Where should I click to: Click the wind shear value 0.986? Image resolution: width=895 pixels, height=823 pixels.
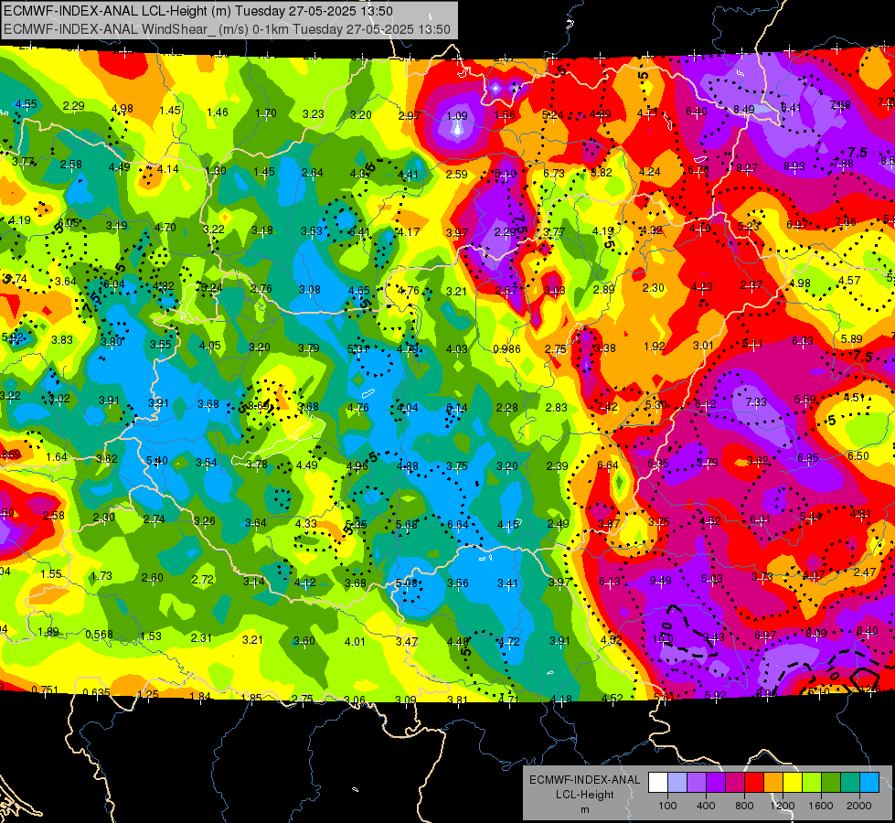506,349
